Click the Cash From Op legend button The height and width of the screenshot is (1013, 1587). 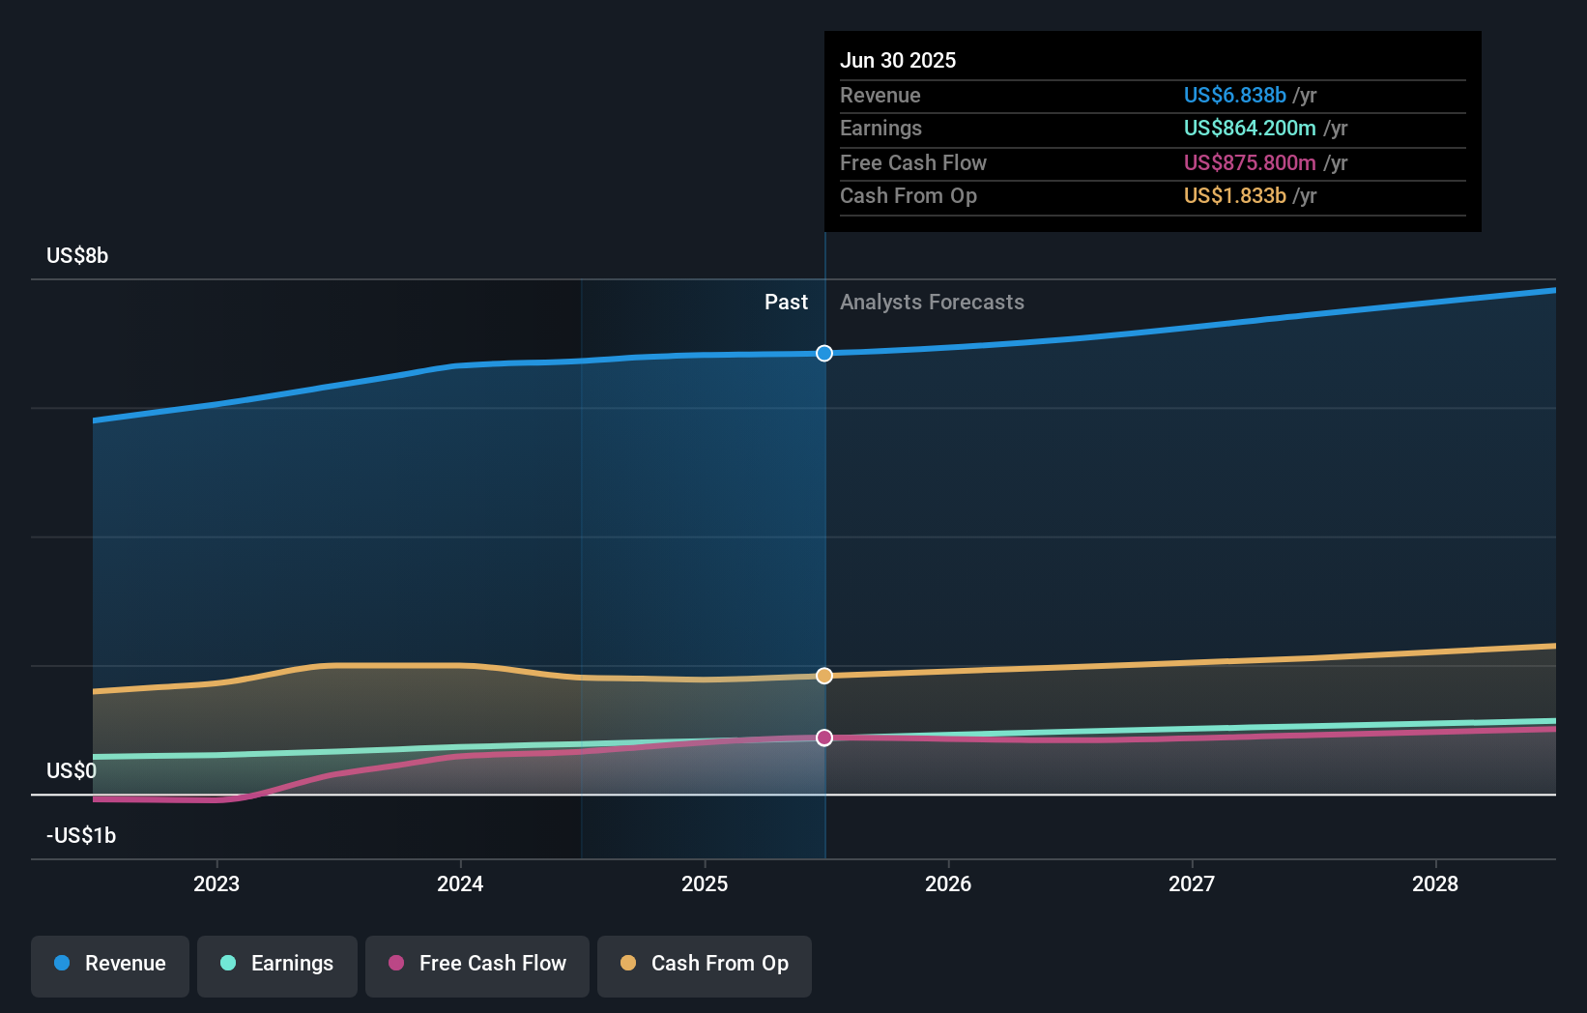pos(704,964)
